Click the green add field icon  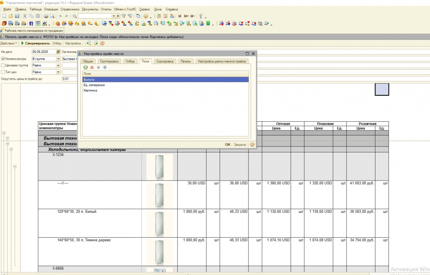point(86,68)
